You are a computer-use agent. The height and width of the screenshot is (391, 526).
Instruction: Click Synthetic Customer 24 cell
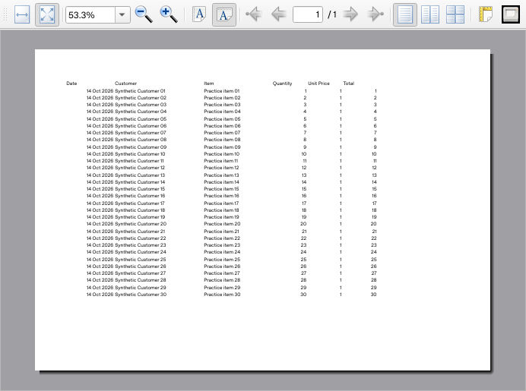[x=141, y=252]
